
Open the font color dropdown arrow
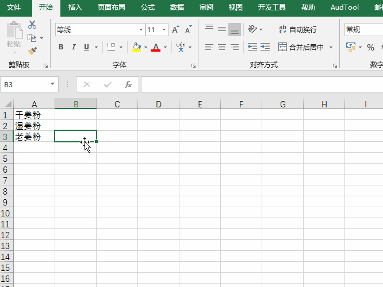point(166,47)
